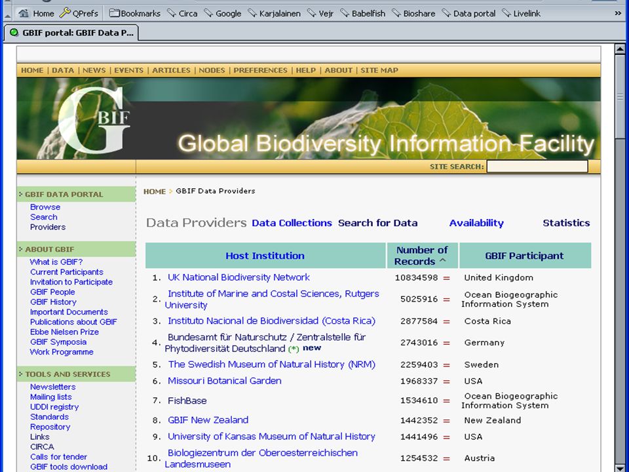The height and width of the screenshot is (472, 629).
Task: Open the Availability link
Action: (x=476, y=223)
